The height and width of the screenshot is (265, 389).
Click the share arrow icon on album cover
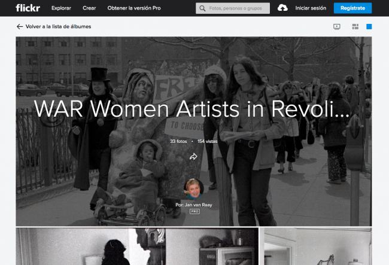(194, 157)
